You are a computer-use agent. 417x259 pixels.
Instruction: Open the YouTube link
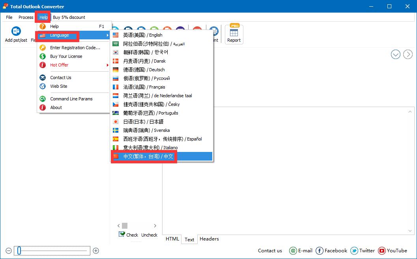tap(393, 250)
